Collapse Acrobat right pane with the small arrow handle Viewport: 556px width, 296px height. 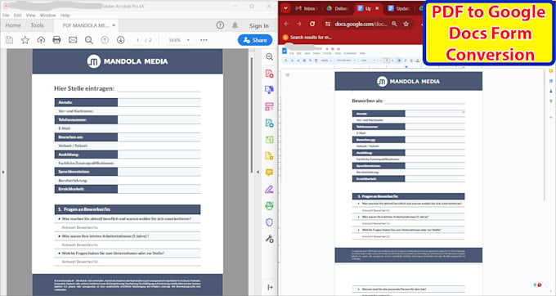click(x=258, y=172)
